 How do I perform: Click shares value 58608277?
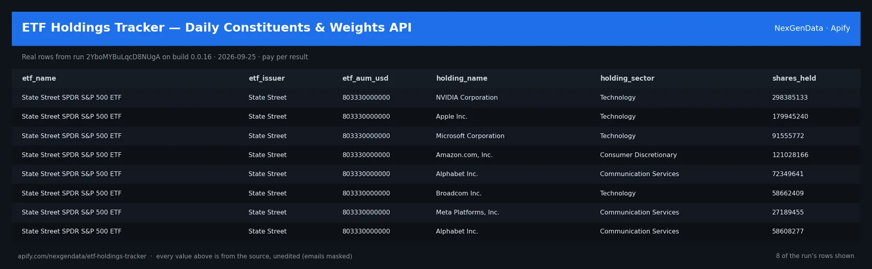(788, 231)
